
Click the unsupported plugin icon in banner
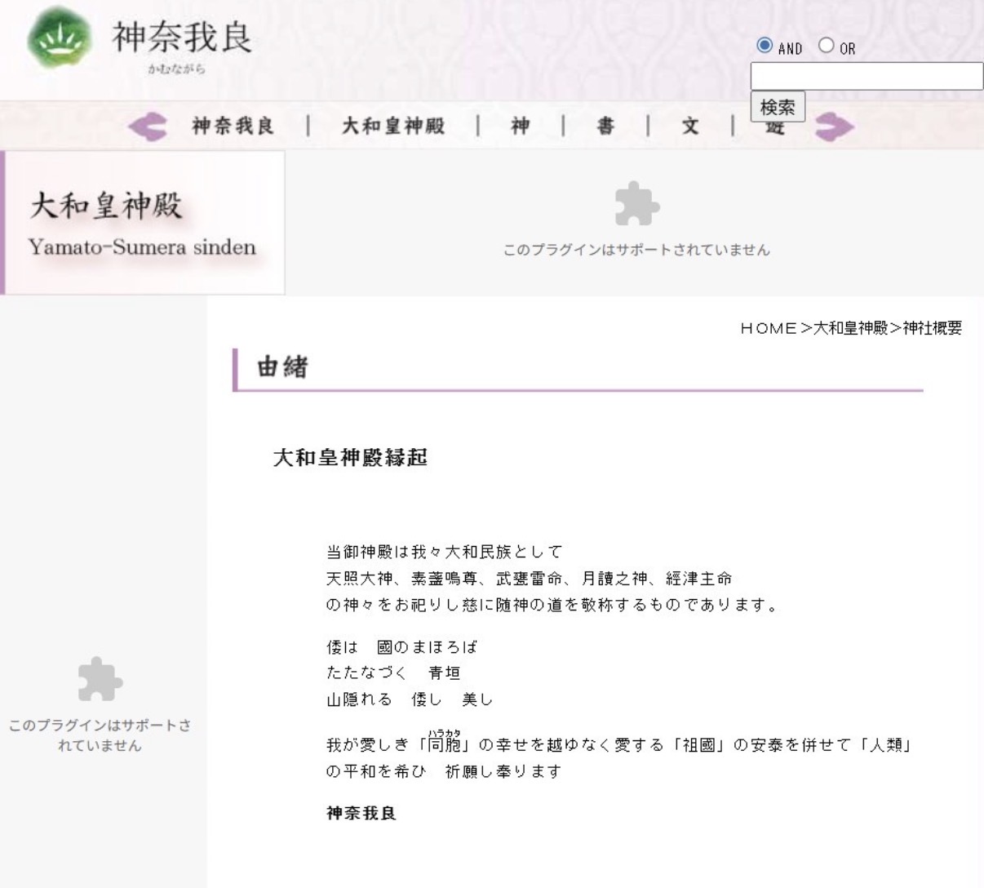(x=636, y=204)
